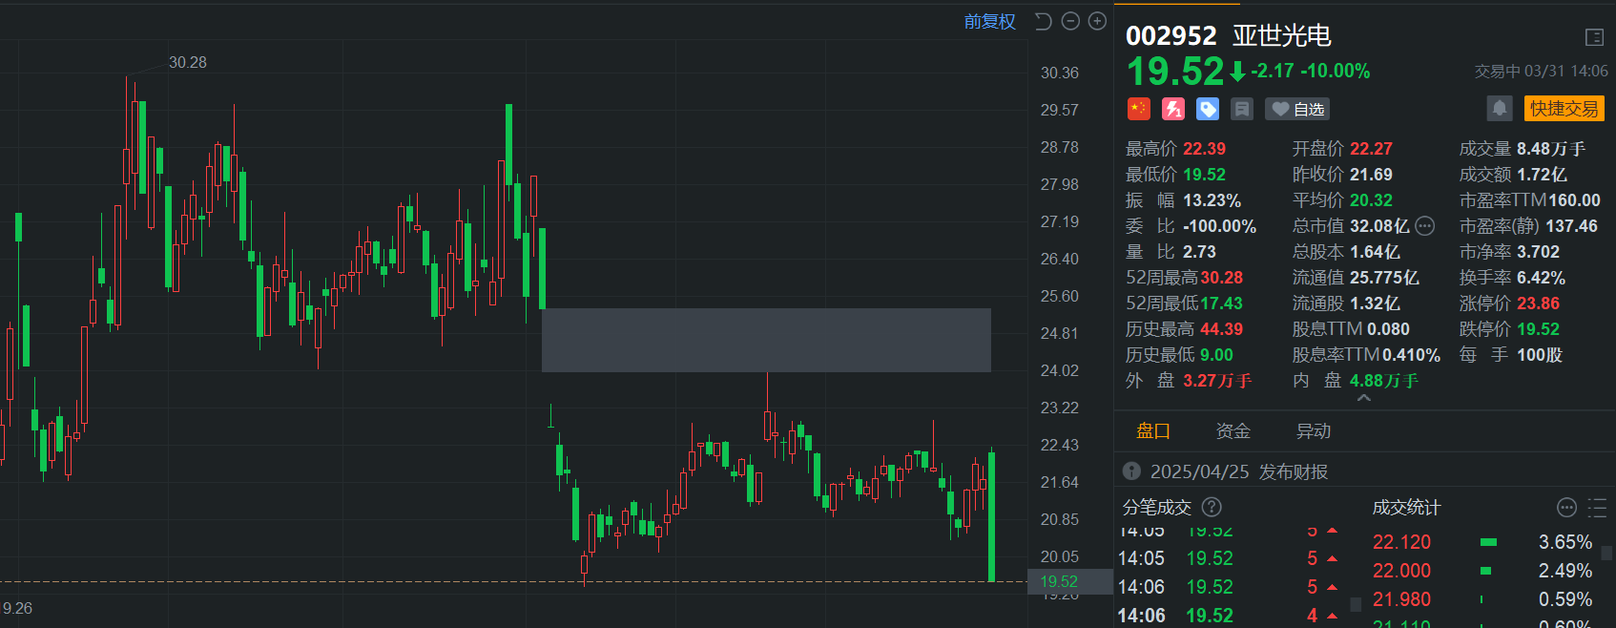Open price alert bell icon
Image resolution: width=1616 pixels, height=628 pixels.
coord(1499,109)
